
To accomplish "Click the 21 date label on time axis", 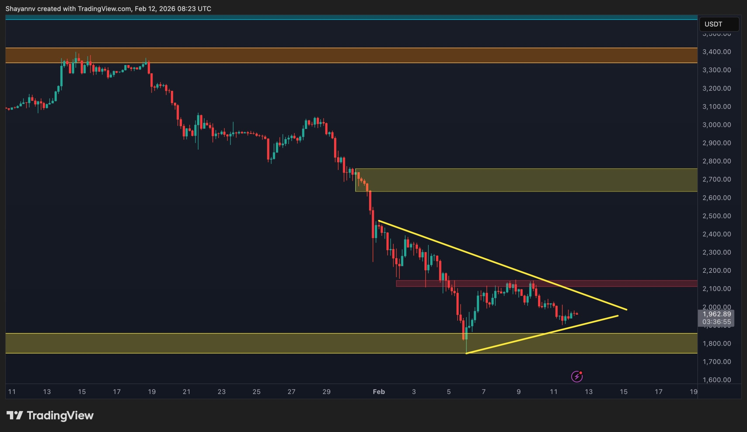I will tap(186, 392).
